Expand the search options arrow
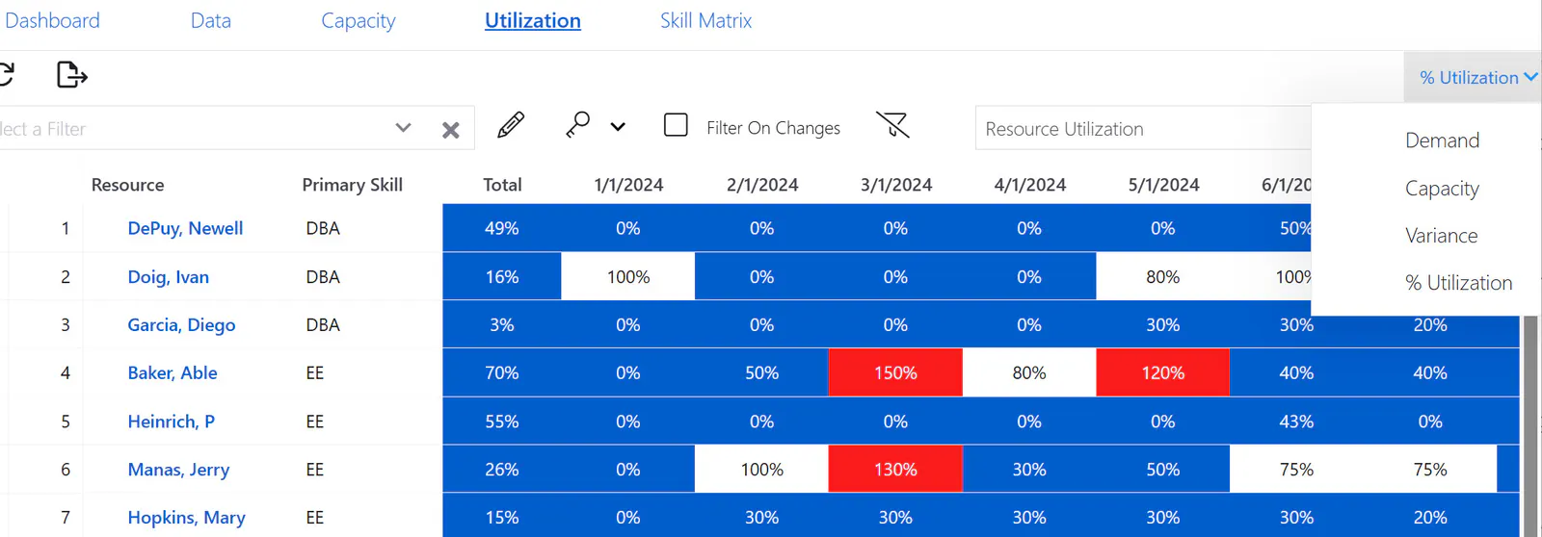The image size is (1542, 537). tap(618, 127)
